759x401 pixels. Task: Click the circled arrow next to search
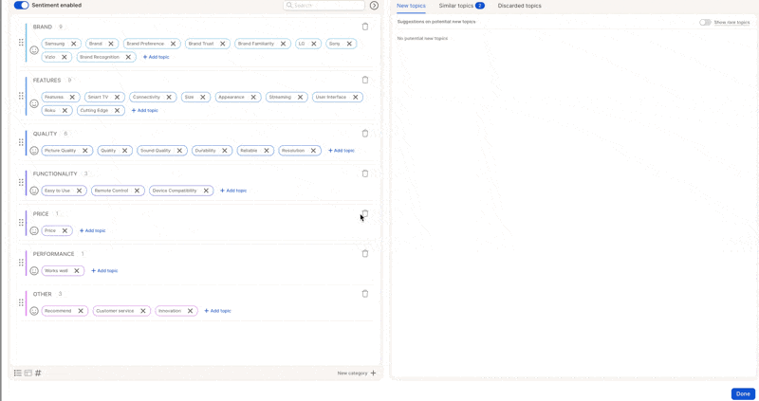pos(374,6)
